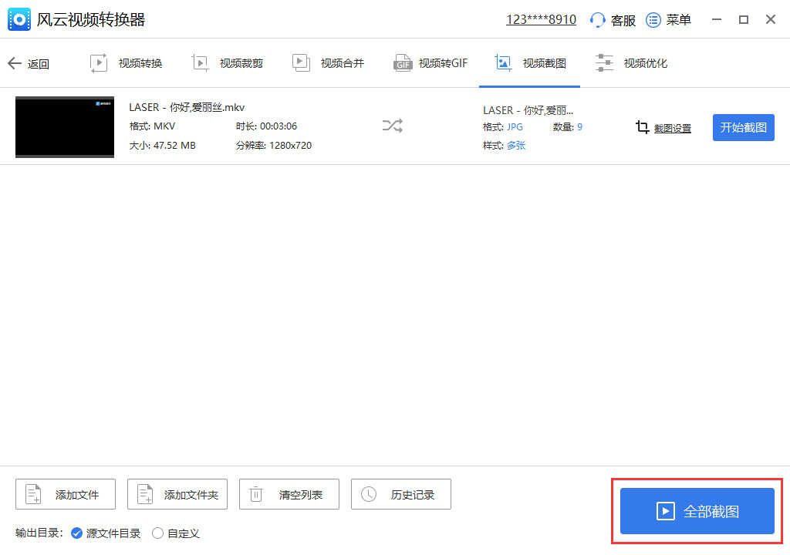The height and width of the screenshot is (555, 790).
Task: Click the 多张 style value
Action: click(516, 146)
